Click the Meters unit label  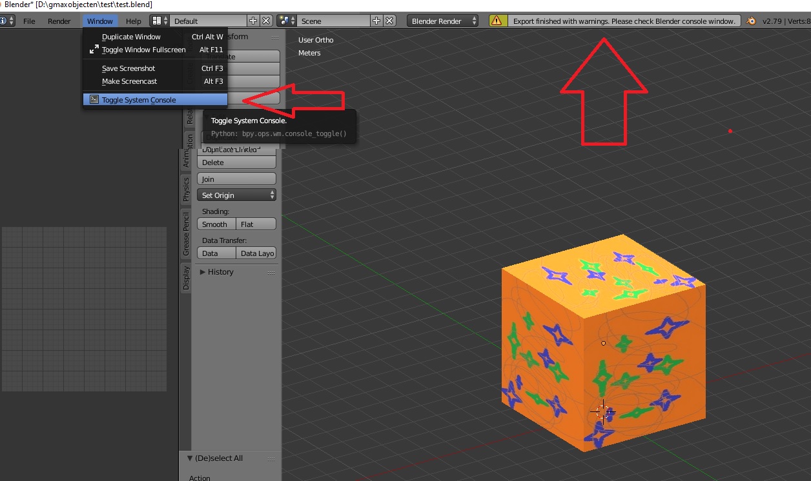tap(309, 53)
